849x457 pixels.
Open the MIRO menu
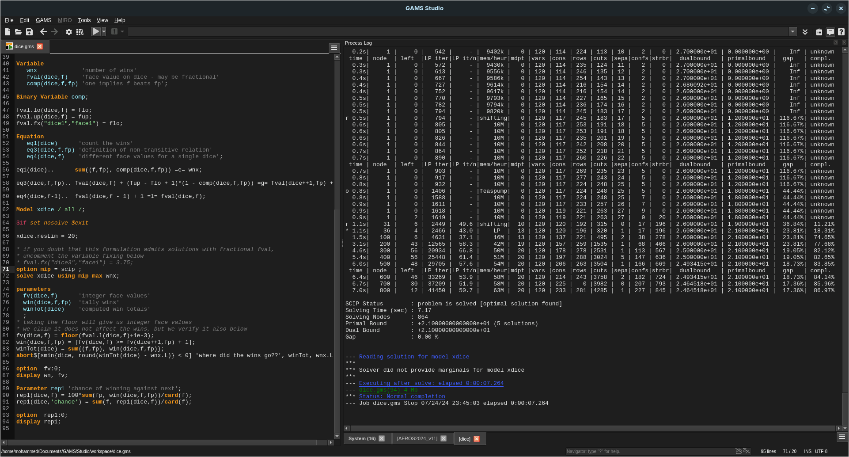(x=64, y=20)
